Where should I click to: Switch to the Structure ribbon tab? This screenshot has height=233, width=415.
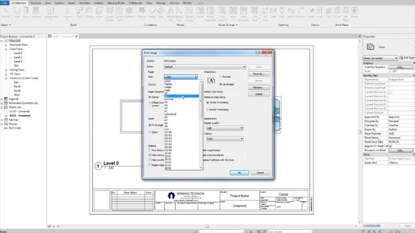tap(36, 3)
